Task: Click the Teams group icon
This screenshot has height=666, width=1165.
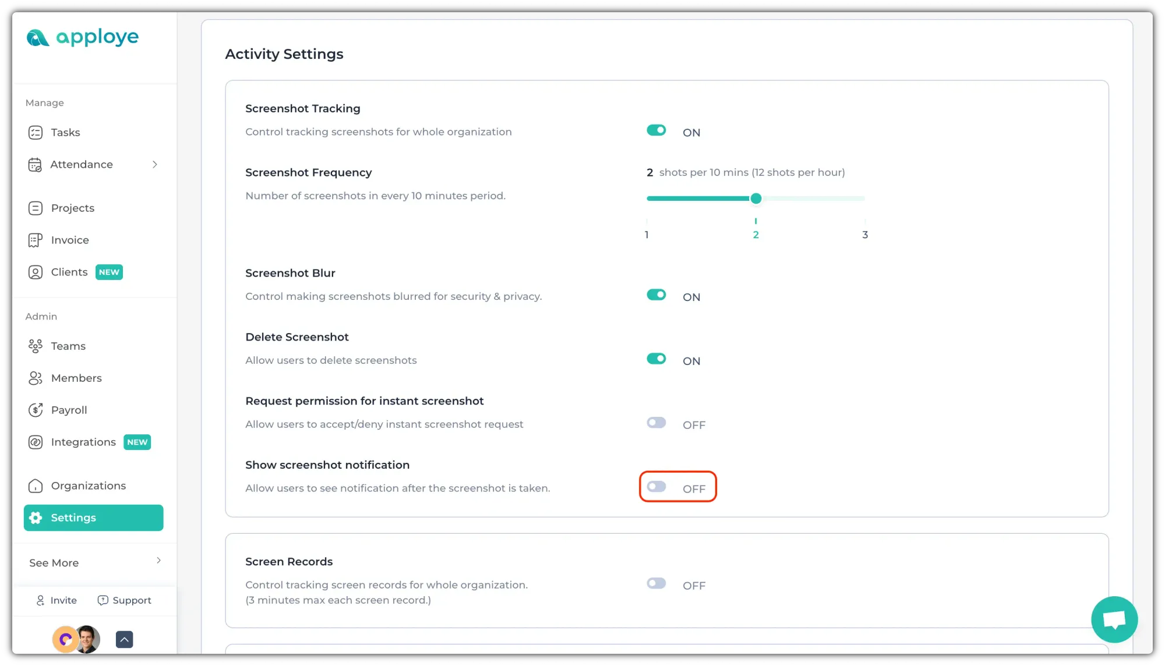Action: click(x=36, y=346)
